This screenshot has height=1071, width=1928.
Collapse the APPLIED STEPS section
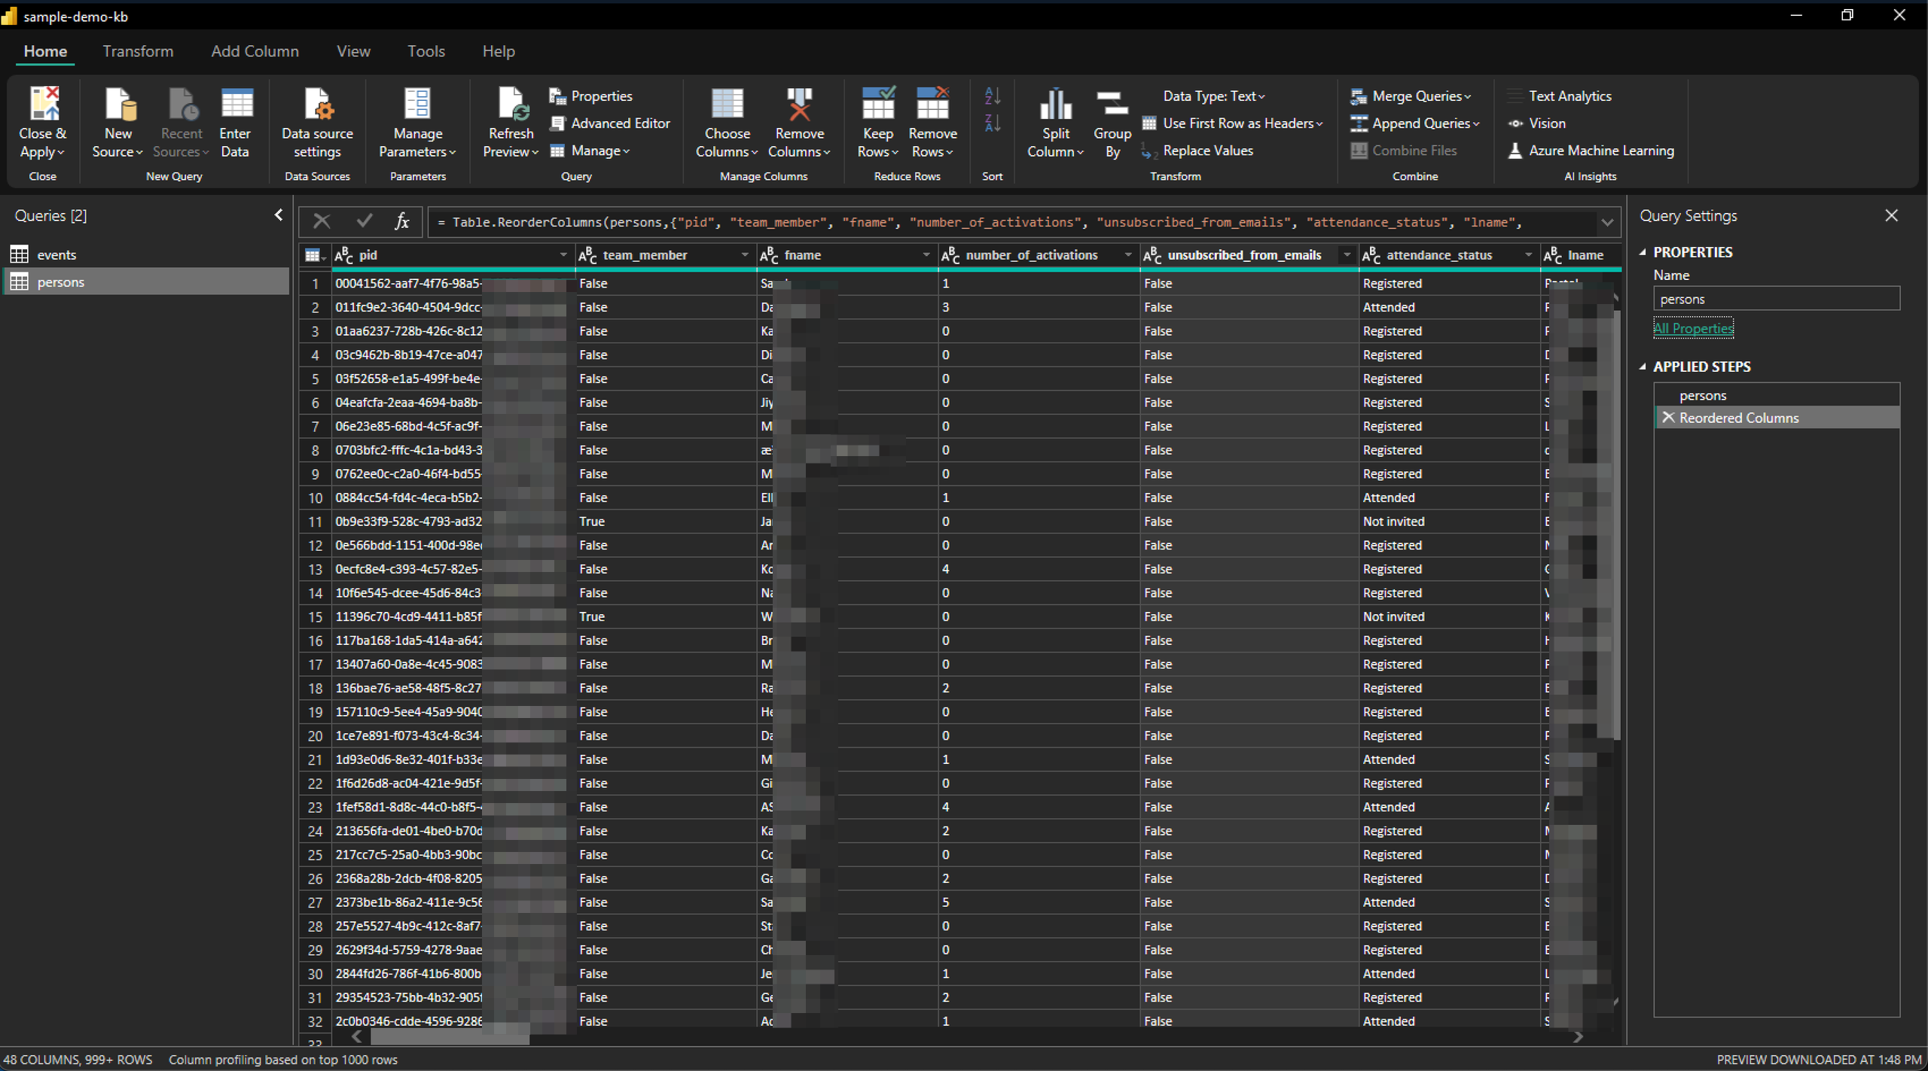click(1643, 367)
